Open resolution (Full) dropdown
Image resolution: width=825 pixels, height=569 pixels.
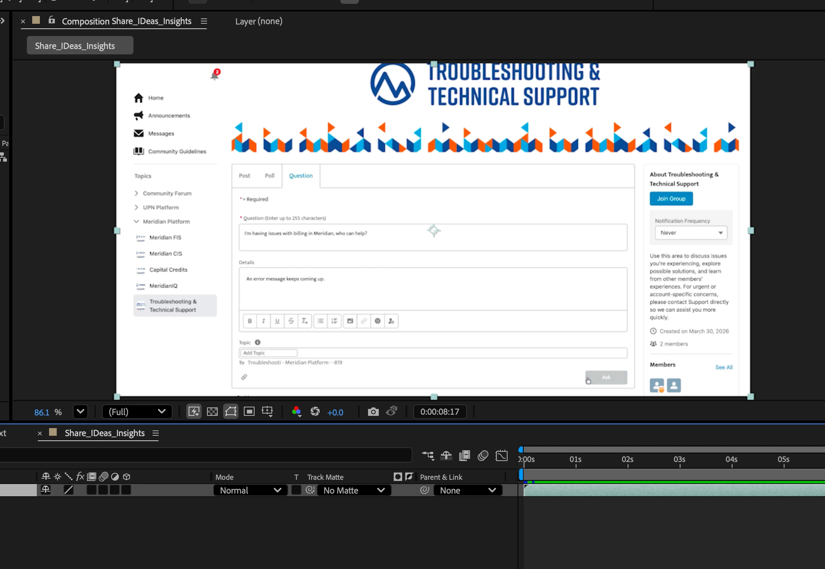point(137,412)
